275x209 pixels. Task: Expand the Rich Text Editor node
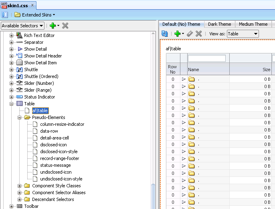click(x=11, y=35)
